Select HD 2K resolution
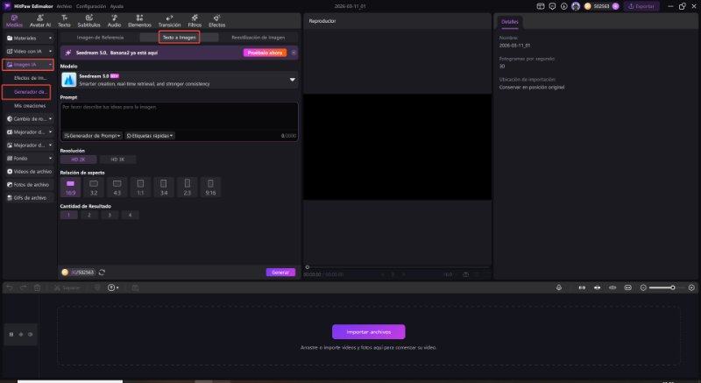Image resolution: width=701 pixels, height=383 pixels. pos(78,160)
